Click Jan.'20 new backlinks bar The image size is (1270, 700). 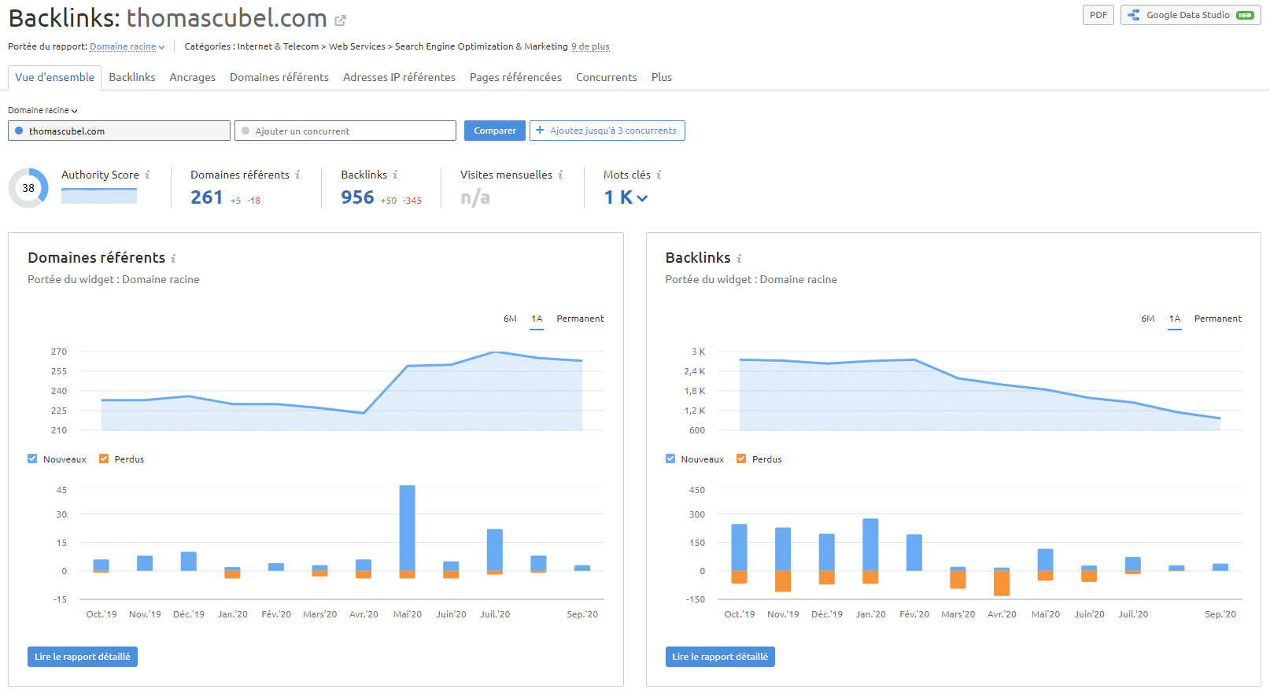[870, 544]
